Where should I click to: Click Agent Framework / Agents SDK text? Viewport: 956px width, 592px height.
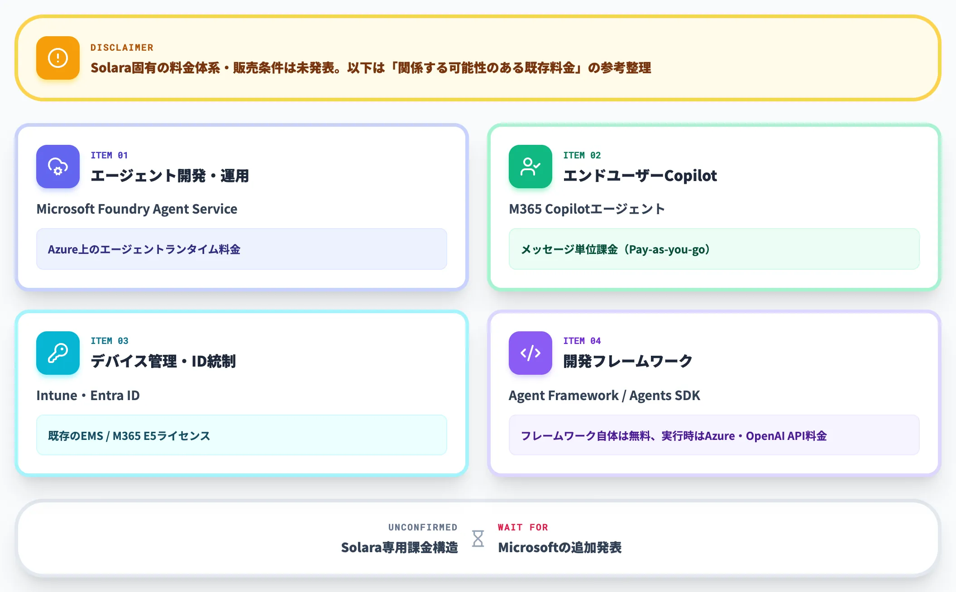point(604,396)
